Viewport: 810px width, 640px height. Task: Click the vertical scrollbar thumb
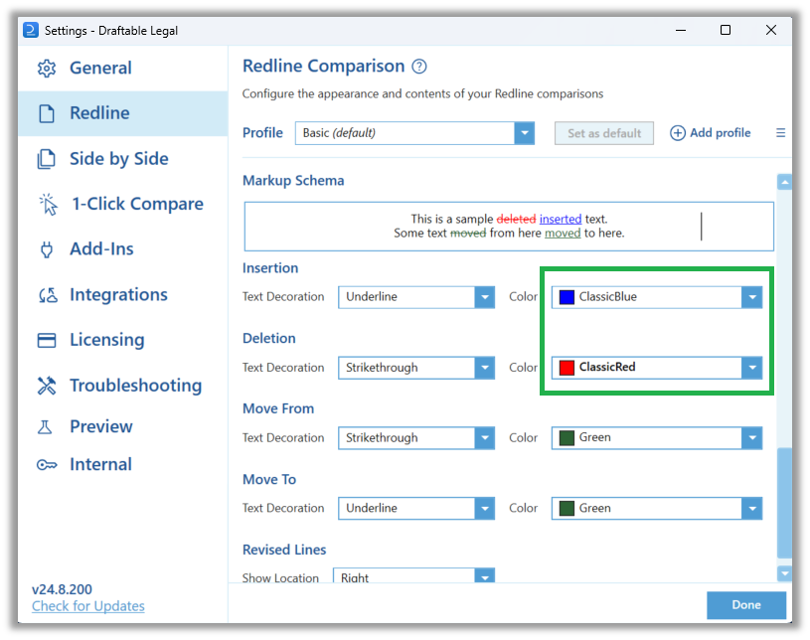point(784,503)
